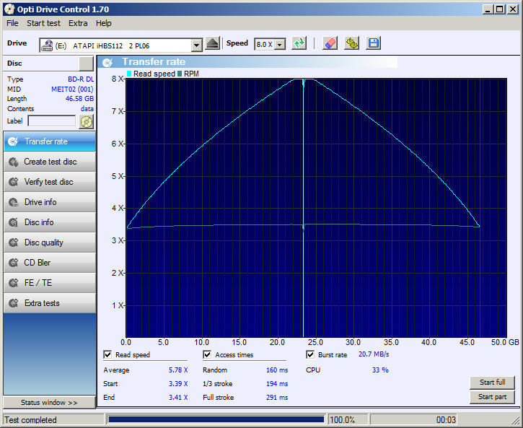This screenshot has height=428, width=523.
Task: Click the disc label write icon
Action: tap(87, 121)
